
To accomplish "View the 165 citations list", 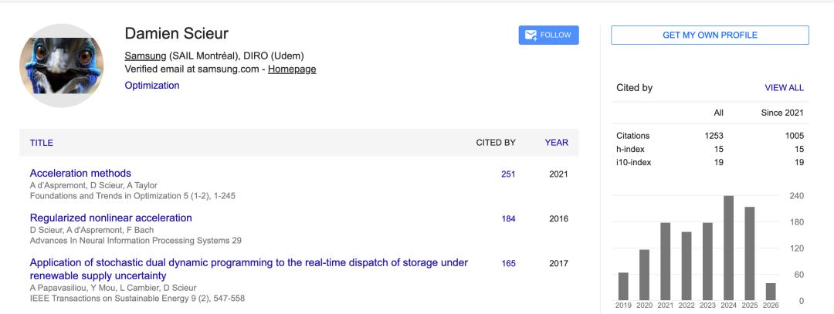I will click(508, 264).
